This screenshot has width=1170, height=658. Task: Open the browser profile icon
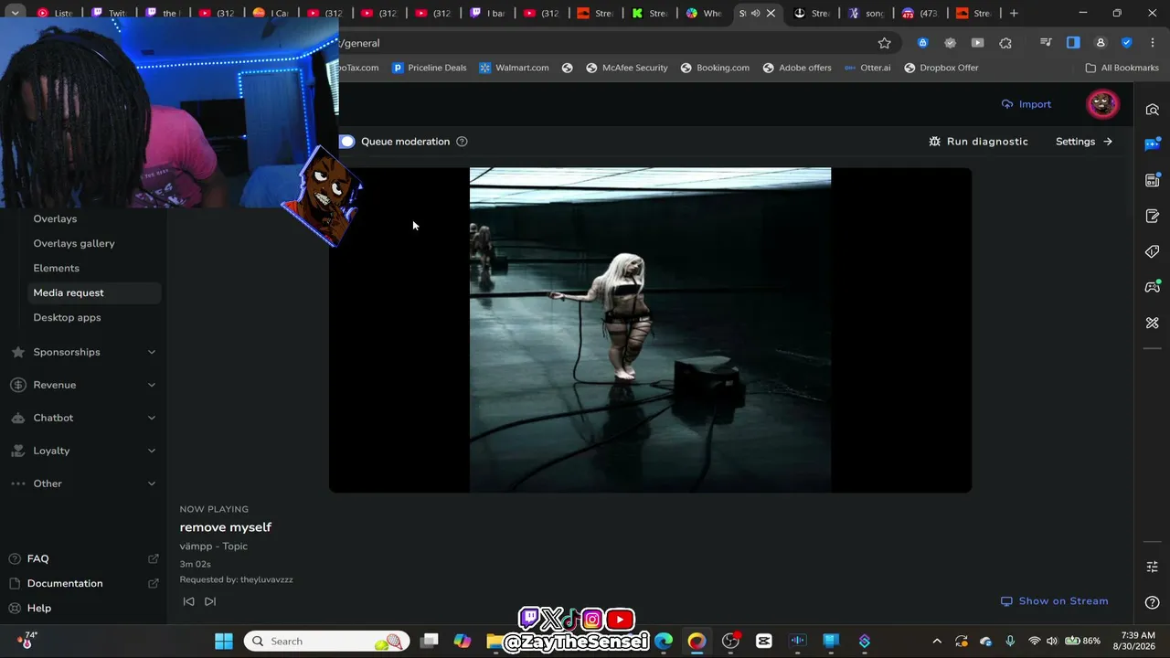point(1101,43)
